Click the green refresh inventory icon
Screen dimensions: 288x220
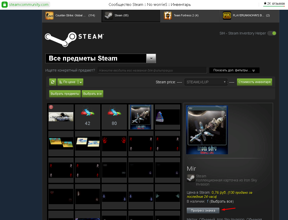pos(53,82)
